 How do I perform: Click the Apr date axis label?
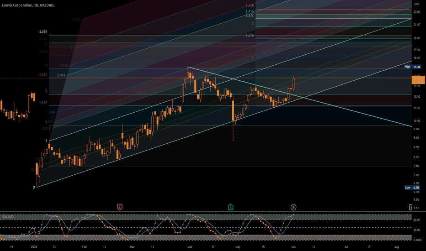click(x=190, y=247)
